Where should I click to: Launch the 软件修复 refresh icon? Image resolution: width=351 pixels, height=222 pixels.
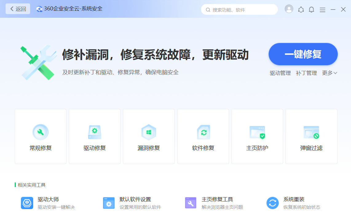pos(203,132)
